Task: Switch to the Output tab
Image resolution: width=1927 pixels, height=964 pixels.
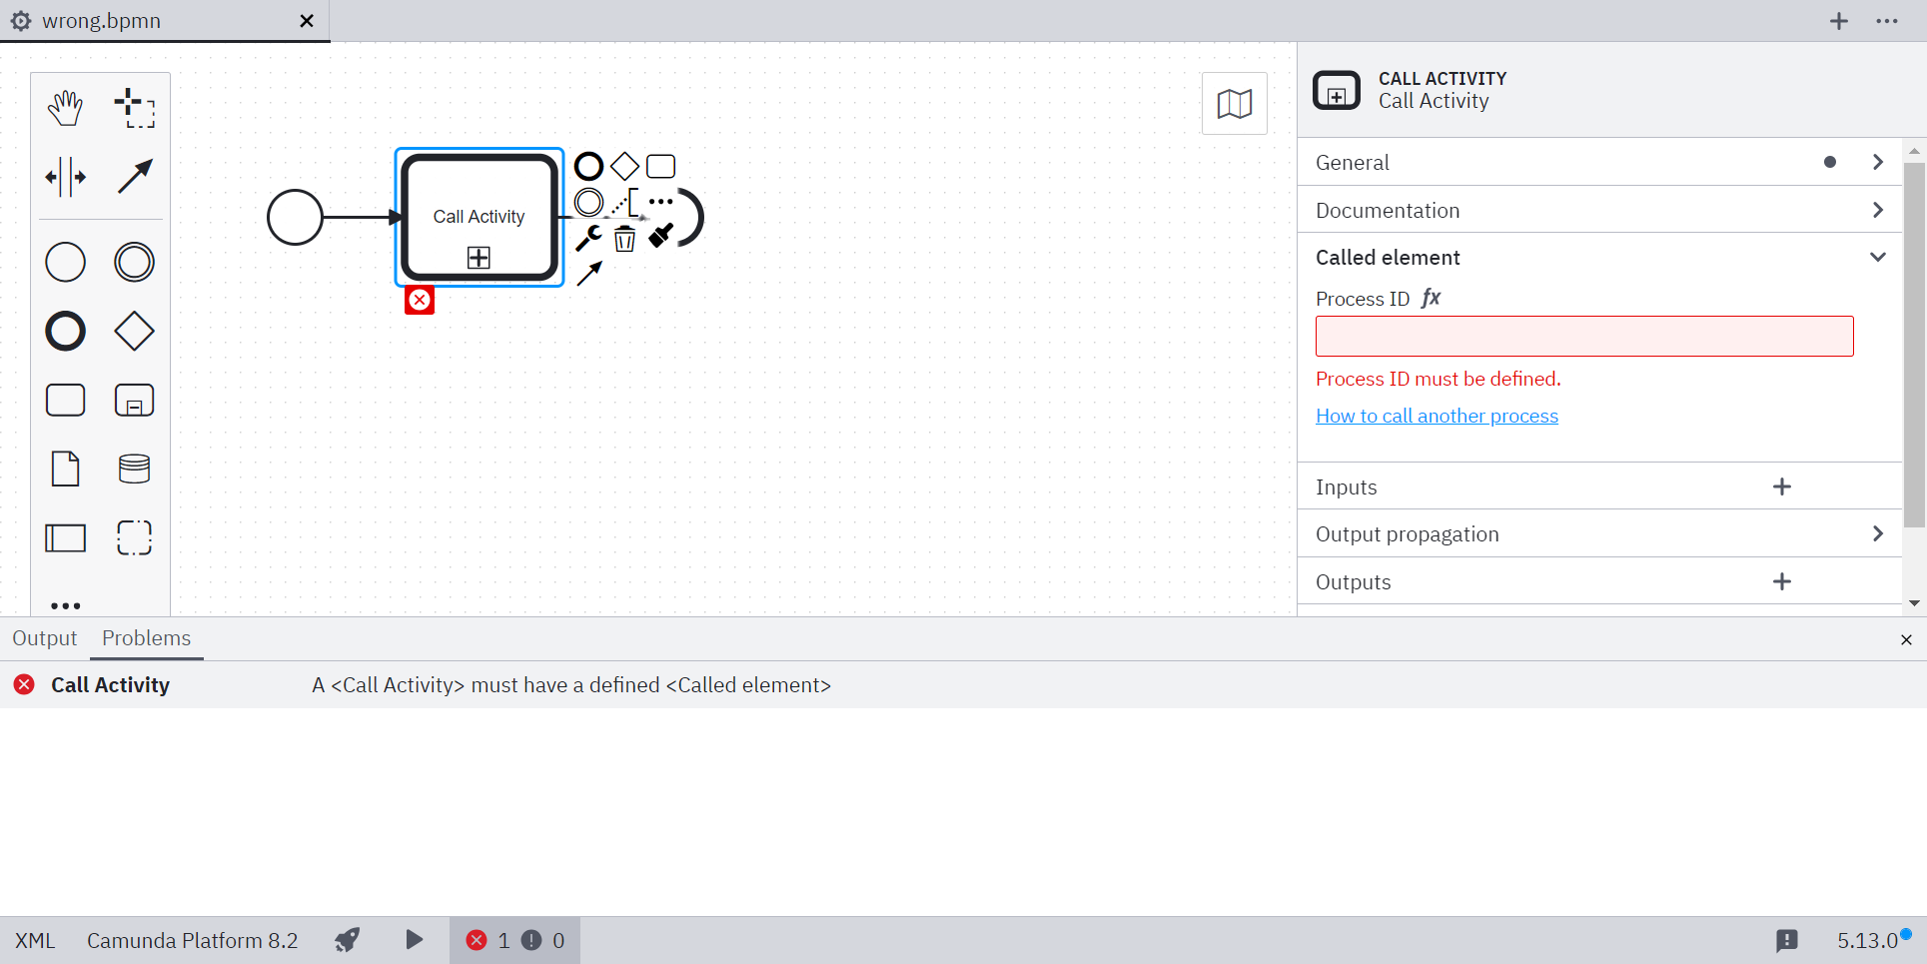Action: coord(44,638)
